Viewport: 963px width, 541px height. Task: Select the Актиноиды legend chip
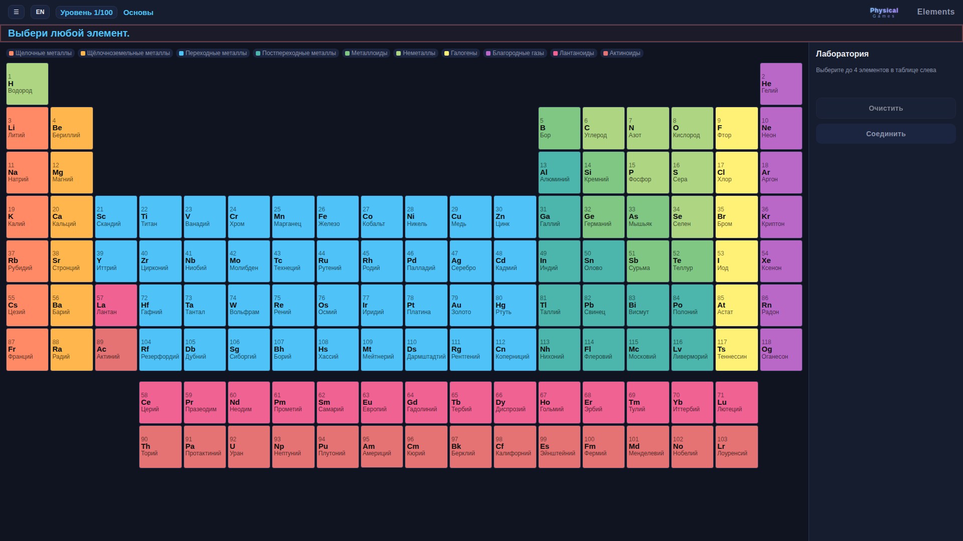[x=622, y=53]
